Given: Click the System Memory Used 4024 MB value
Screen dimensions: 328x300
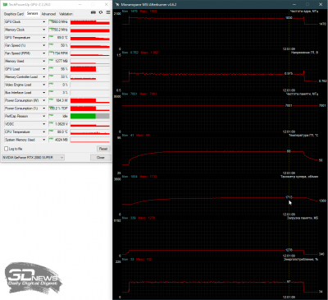Looking at the screenshot, I should pyautogui.click(x=61, y=140).
